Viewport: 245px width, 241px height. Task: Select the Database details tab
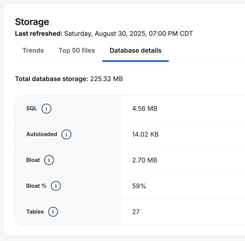pos(136,51)
